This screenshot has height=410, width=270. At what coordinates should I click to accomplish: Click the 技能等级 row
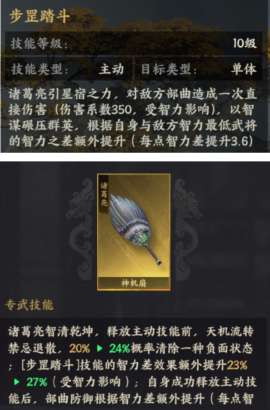134,43
